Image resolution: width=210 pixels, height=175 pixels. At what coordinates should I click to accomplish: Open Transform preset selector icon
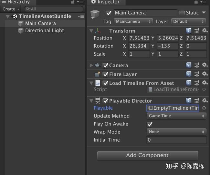[197, 31]
